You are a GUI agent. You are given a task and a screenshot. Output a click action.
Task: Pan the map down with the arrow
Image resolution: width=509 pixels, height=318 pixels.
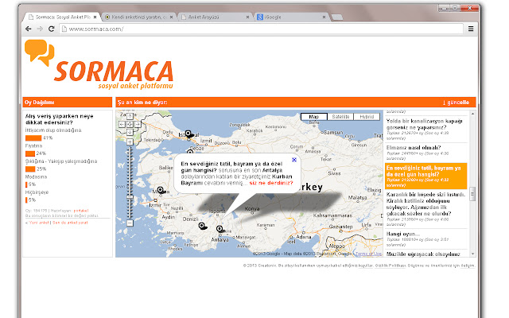(x=130, y=132)
